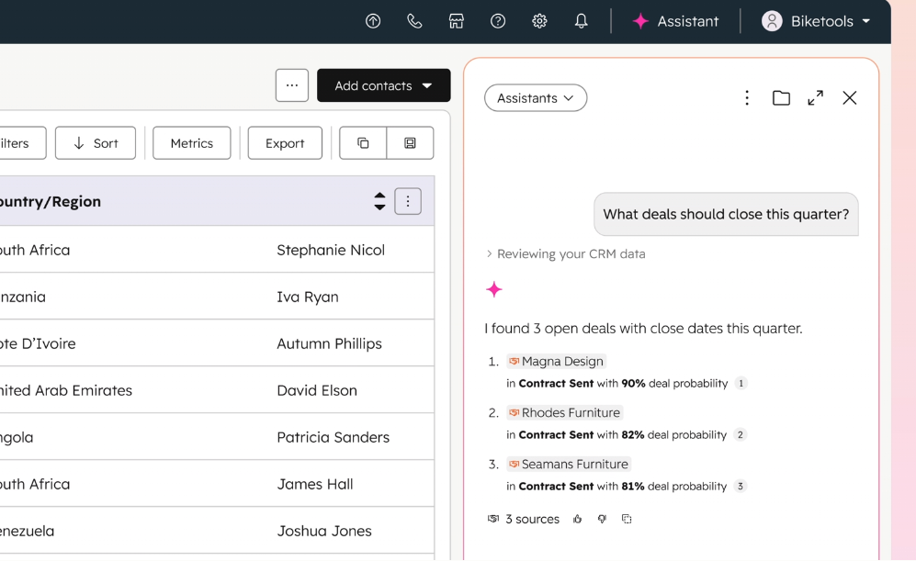Click the user message about deals closing
Screen dimensions: 916x561
click(726, 214)
